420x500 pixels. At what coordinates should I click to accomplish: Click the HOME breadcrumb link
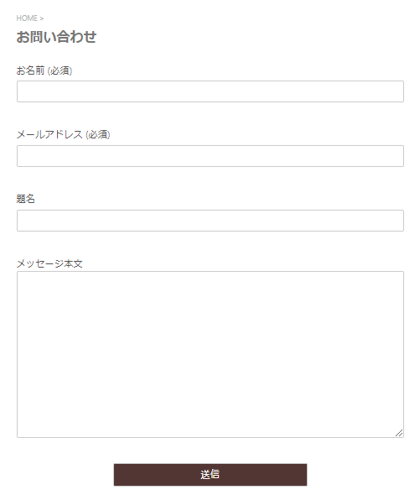coord(27,18)
